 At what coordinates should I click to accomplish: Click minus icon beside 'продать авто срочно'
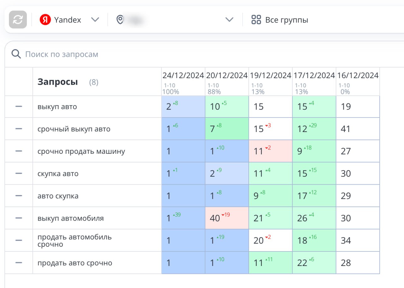[19, 263]
